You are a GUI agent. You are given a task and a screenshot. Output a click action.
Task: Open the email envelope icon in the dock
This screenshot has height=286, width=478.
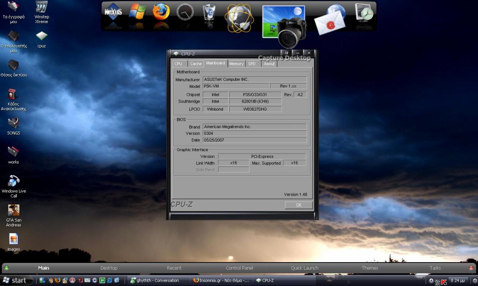pos(330,19)
